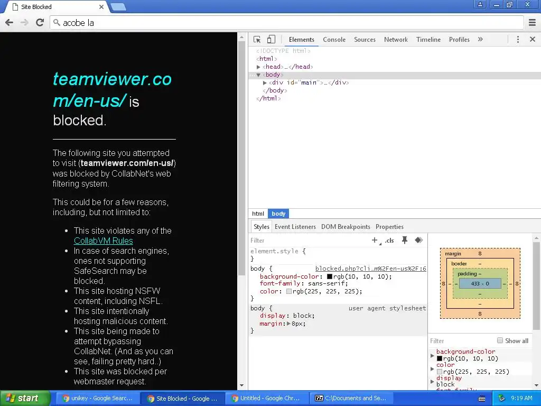
Task: Activate the element inspector picker
Action: [257, 39]
